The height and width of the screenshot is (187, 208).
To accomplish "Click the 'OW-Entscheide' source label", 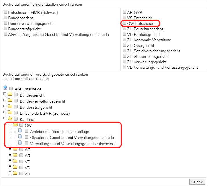I will click(141, 24).
